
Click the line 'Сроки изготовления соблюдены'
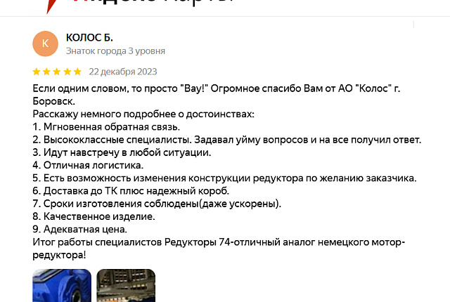pyautogui.click(x=157, y=204)
